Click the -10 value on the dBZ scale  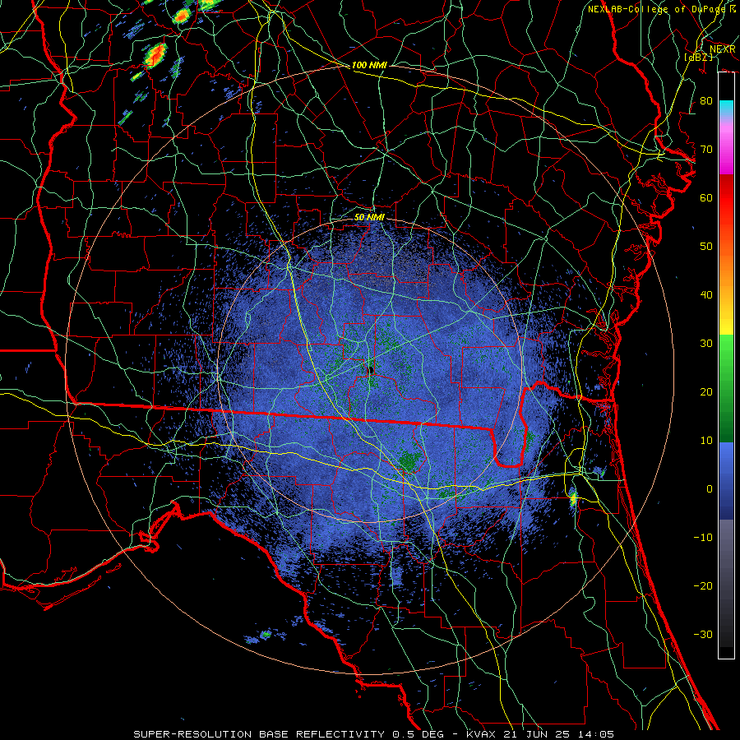[703, 538]
